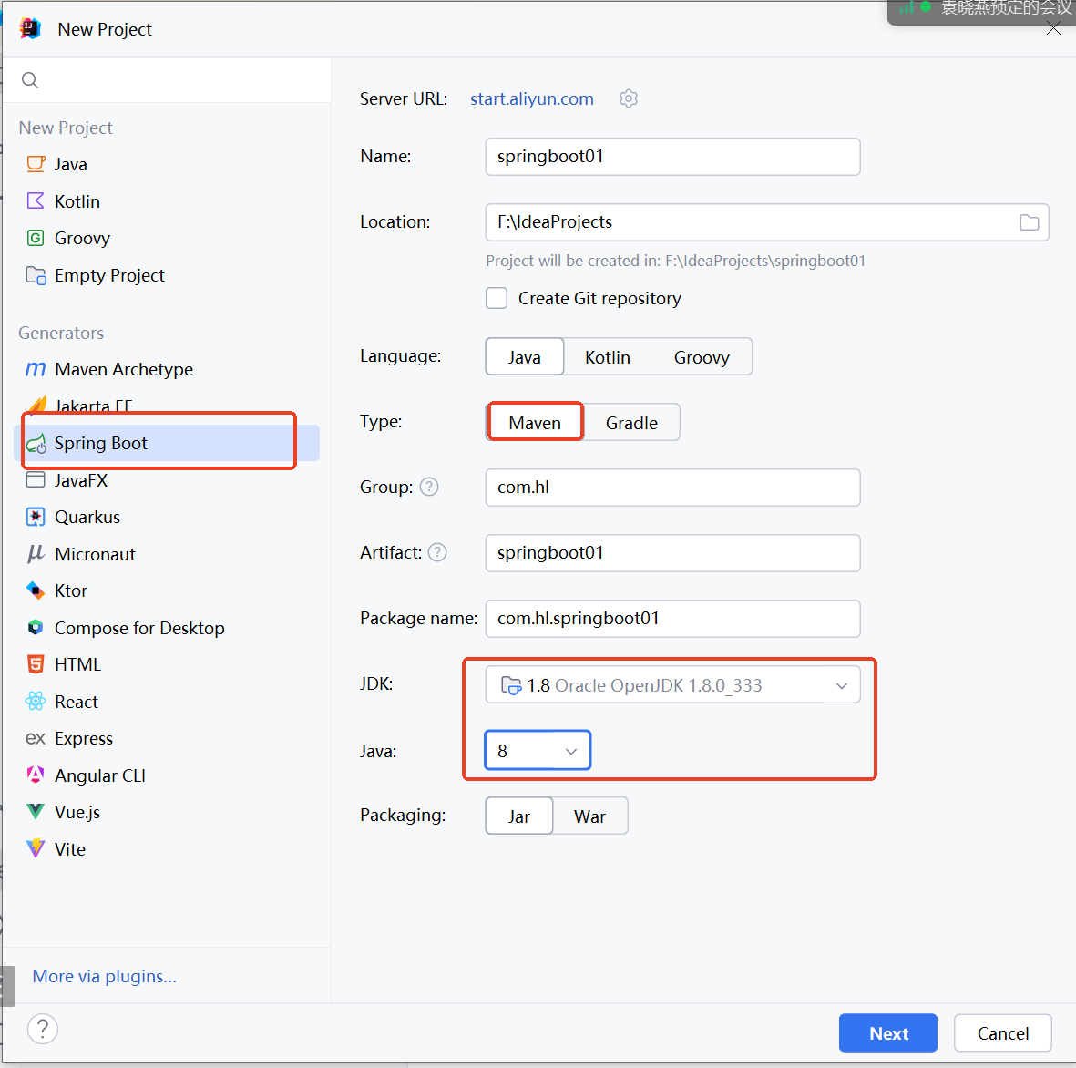Viewport: 1076px width, 1068px height.
Task: Click the Spring Boot leaf icon
Action: coord(36,444)
